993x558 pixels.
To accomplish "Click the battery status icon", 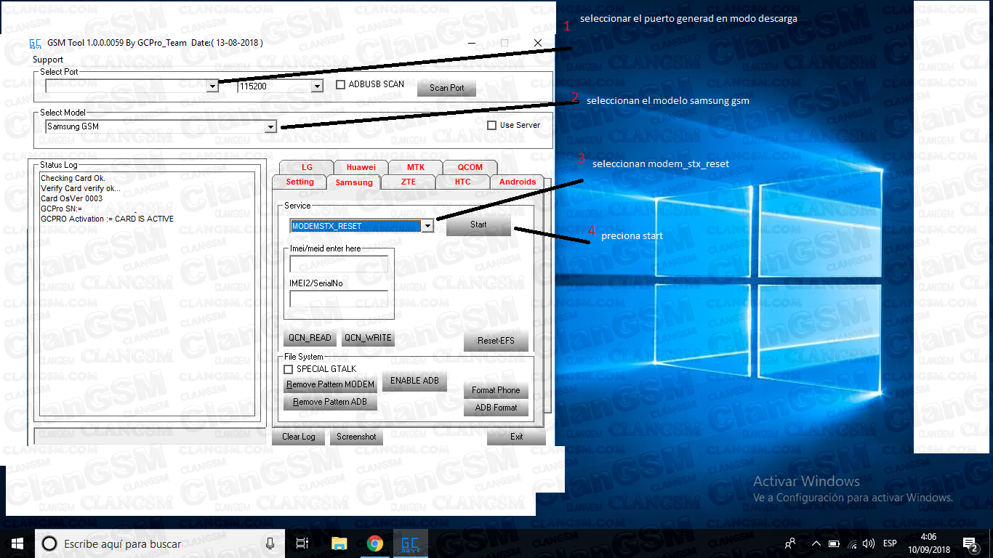I will 834,543.
